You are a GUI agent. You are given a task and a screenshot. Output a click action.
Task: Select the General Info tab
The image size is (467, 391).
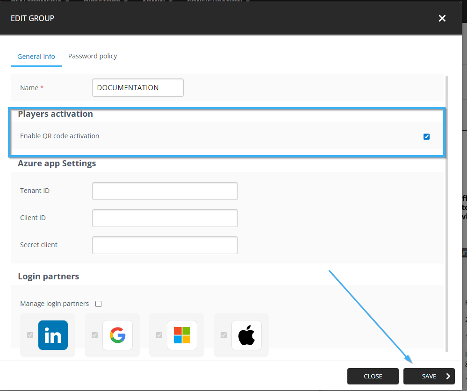click(36, 57)
